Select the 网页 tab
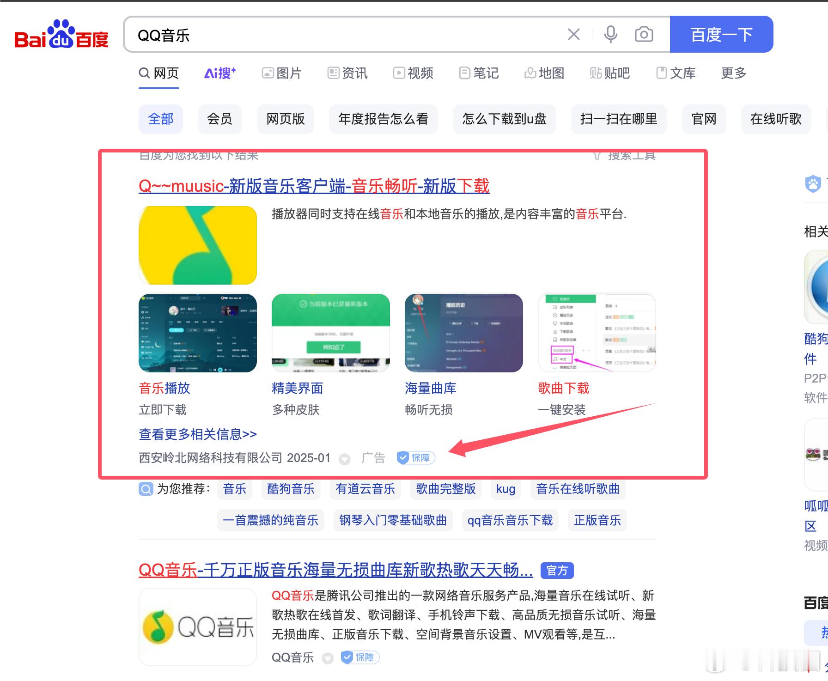Viewport: 828px width, 681px height. click(x=159, y=73)
